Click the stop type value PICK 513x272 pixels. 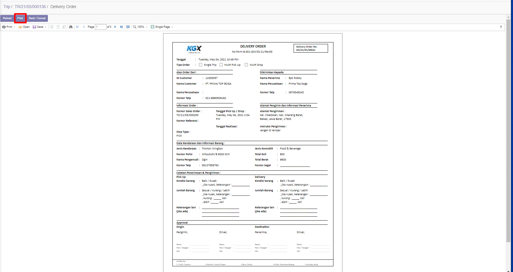click(x=179, y=136)
